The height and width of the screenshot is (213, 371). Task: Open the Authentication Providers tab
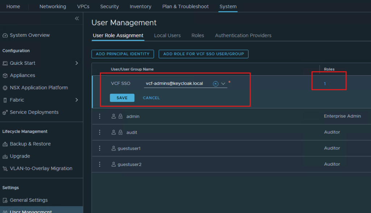coord(243,35)
